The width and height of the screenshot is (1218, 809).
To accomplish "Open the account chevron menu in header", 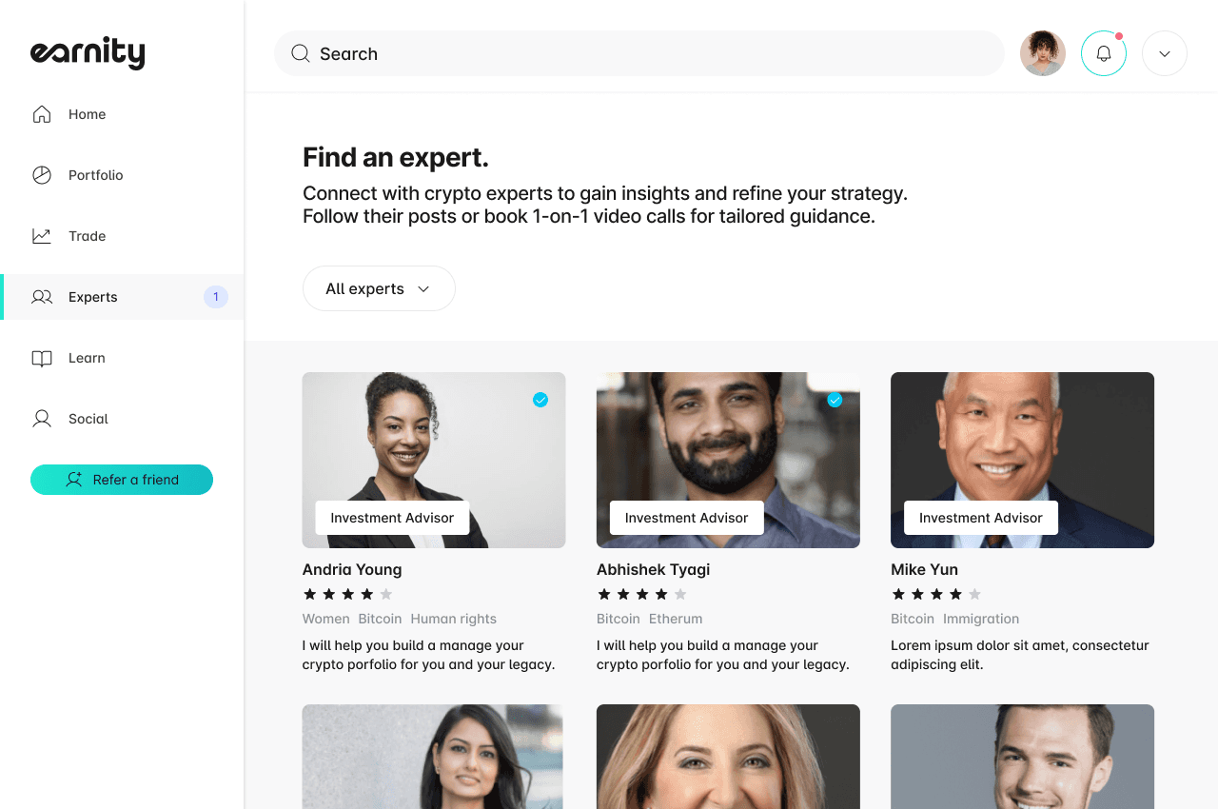I will coord(1165,53).
